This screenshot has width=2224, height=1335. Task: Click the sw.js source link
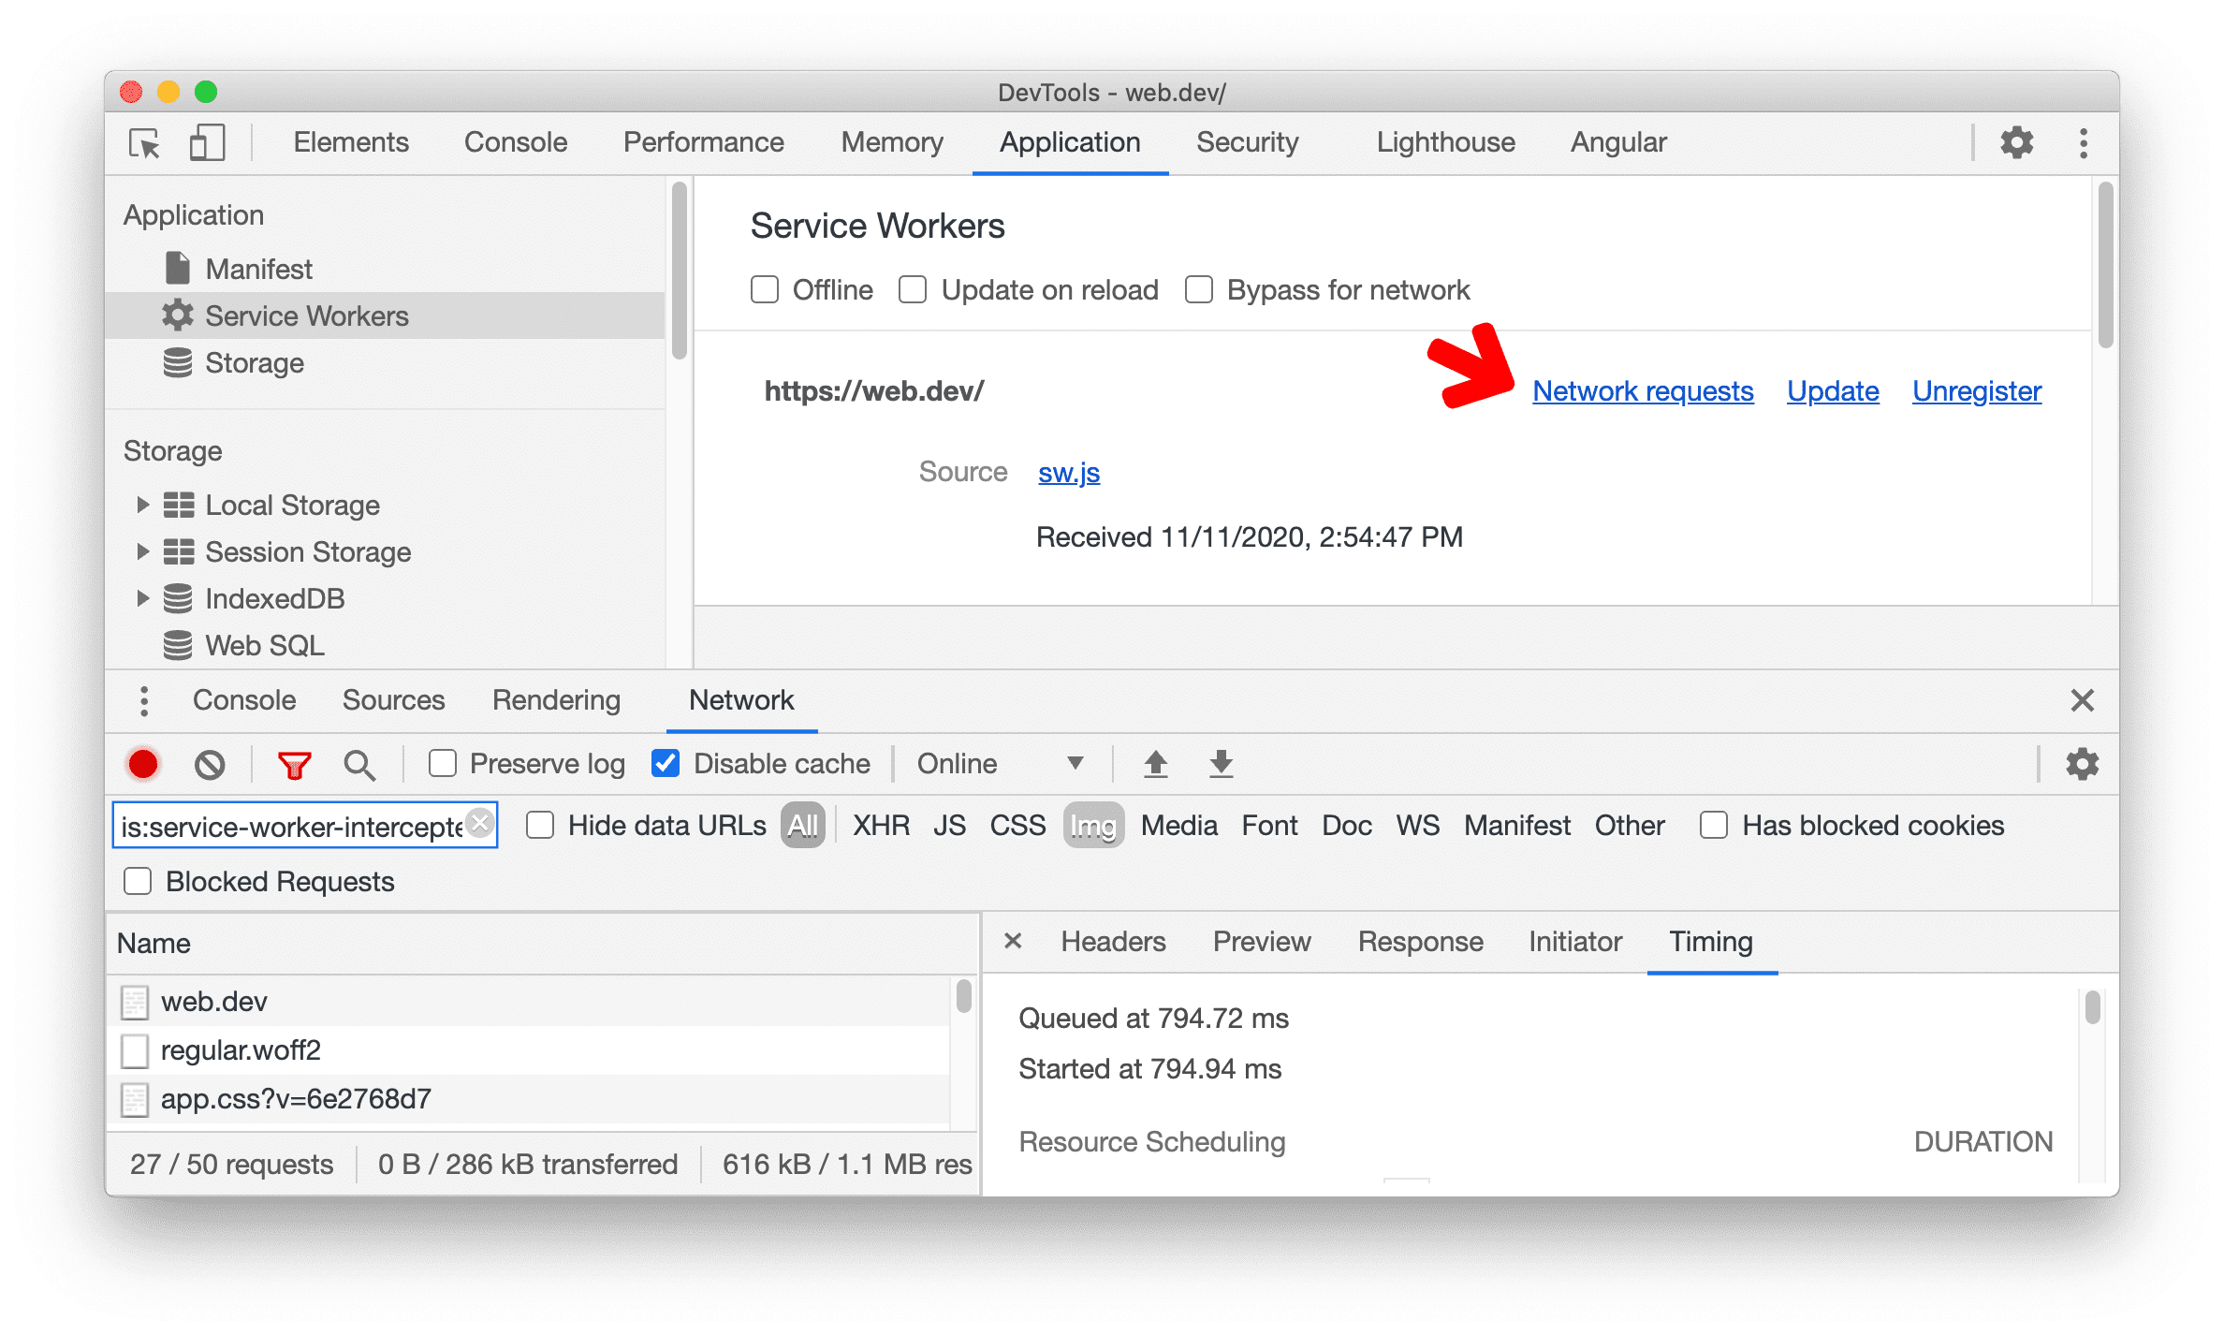(x=1071, y=472)
